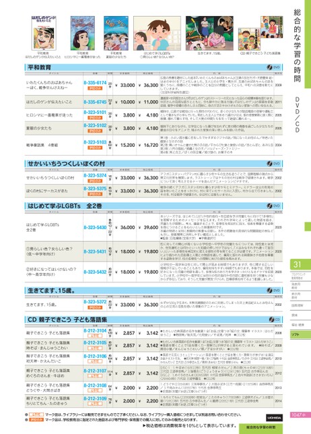Click the UCHIDA logo at page bottom
This screenshot has width=311, height=434.
[x=274, y=417]
